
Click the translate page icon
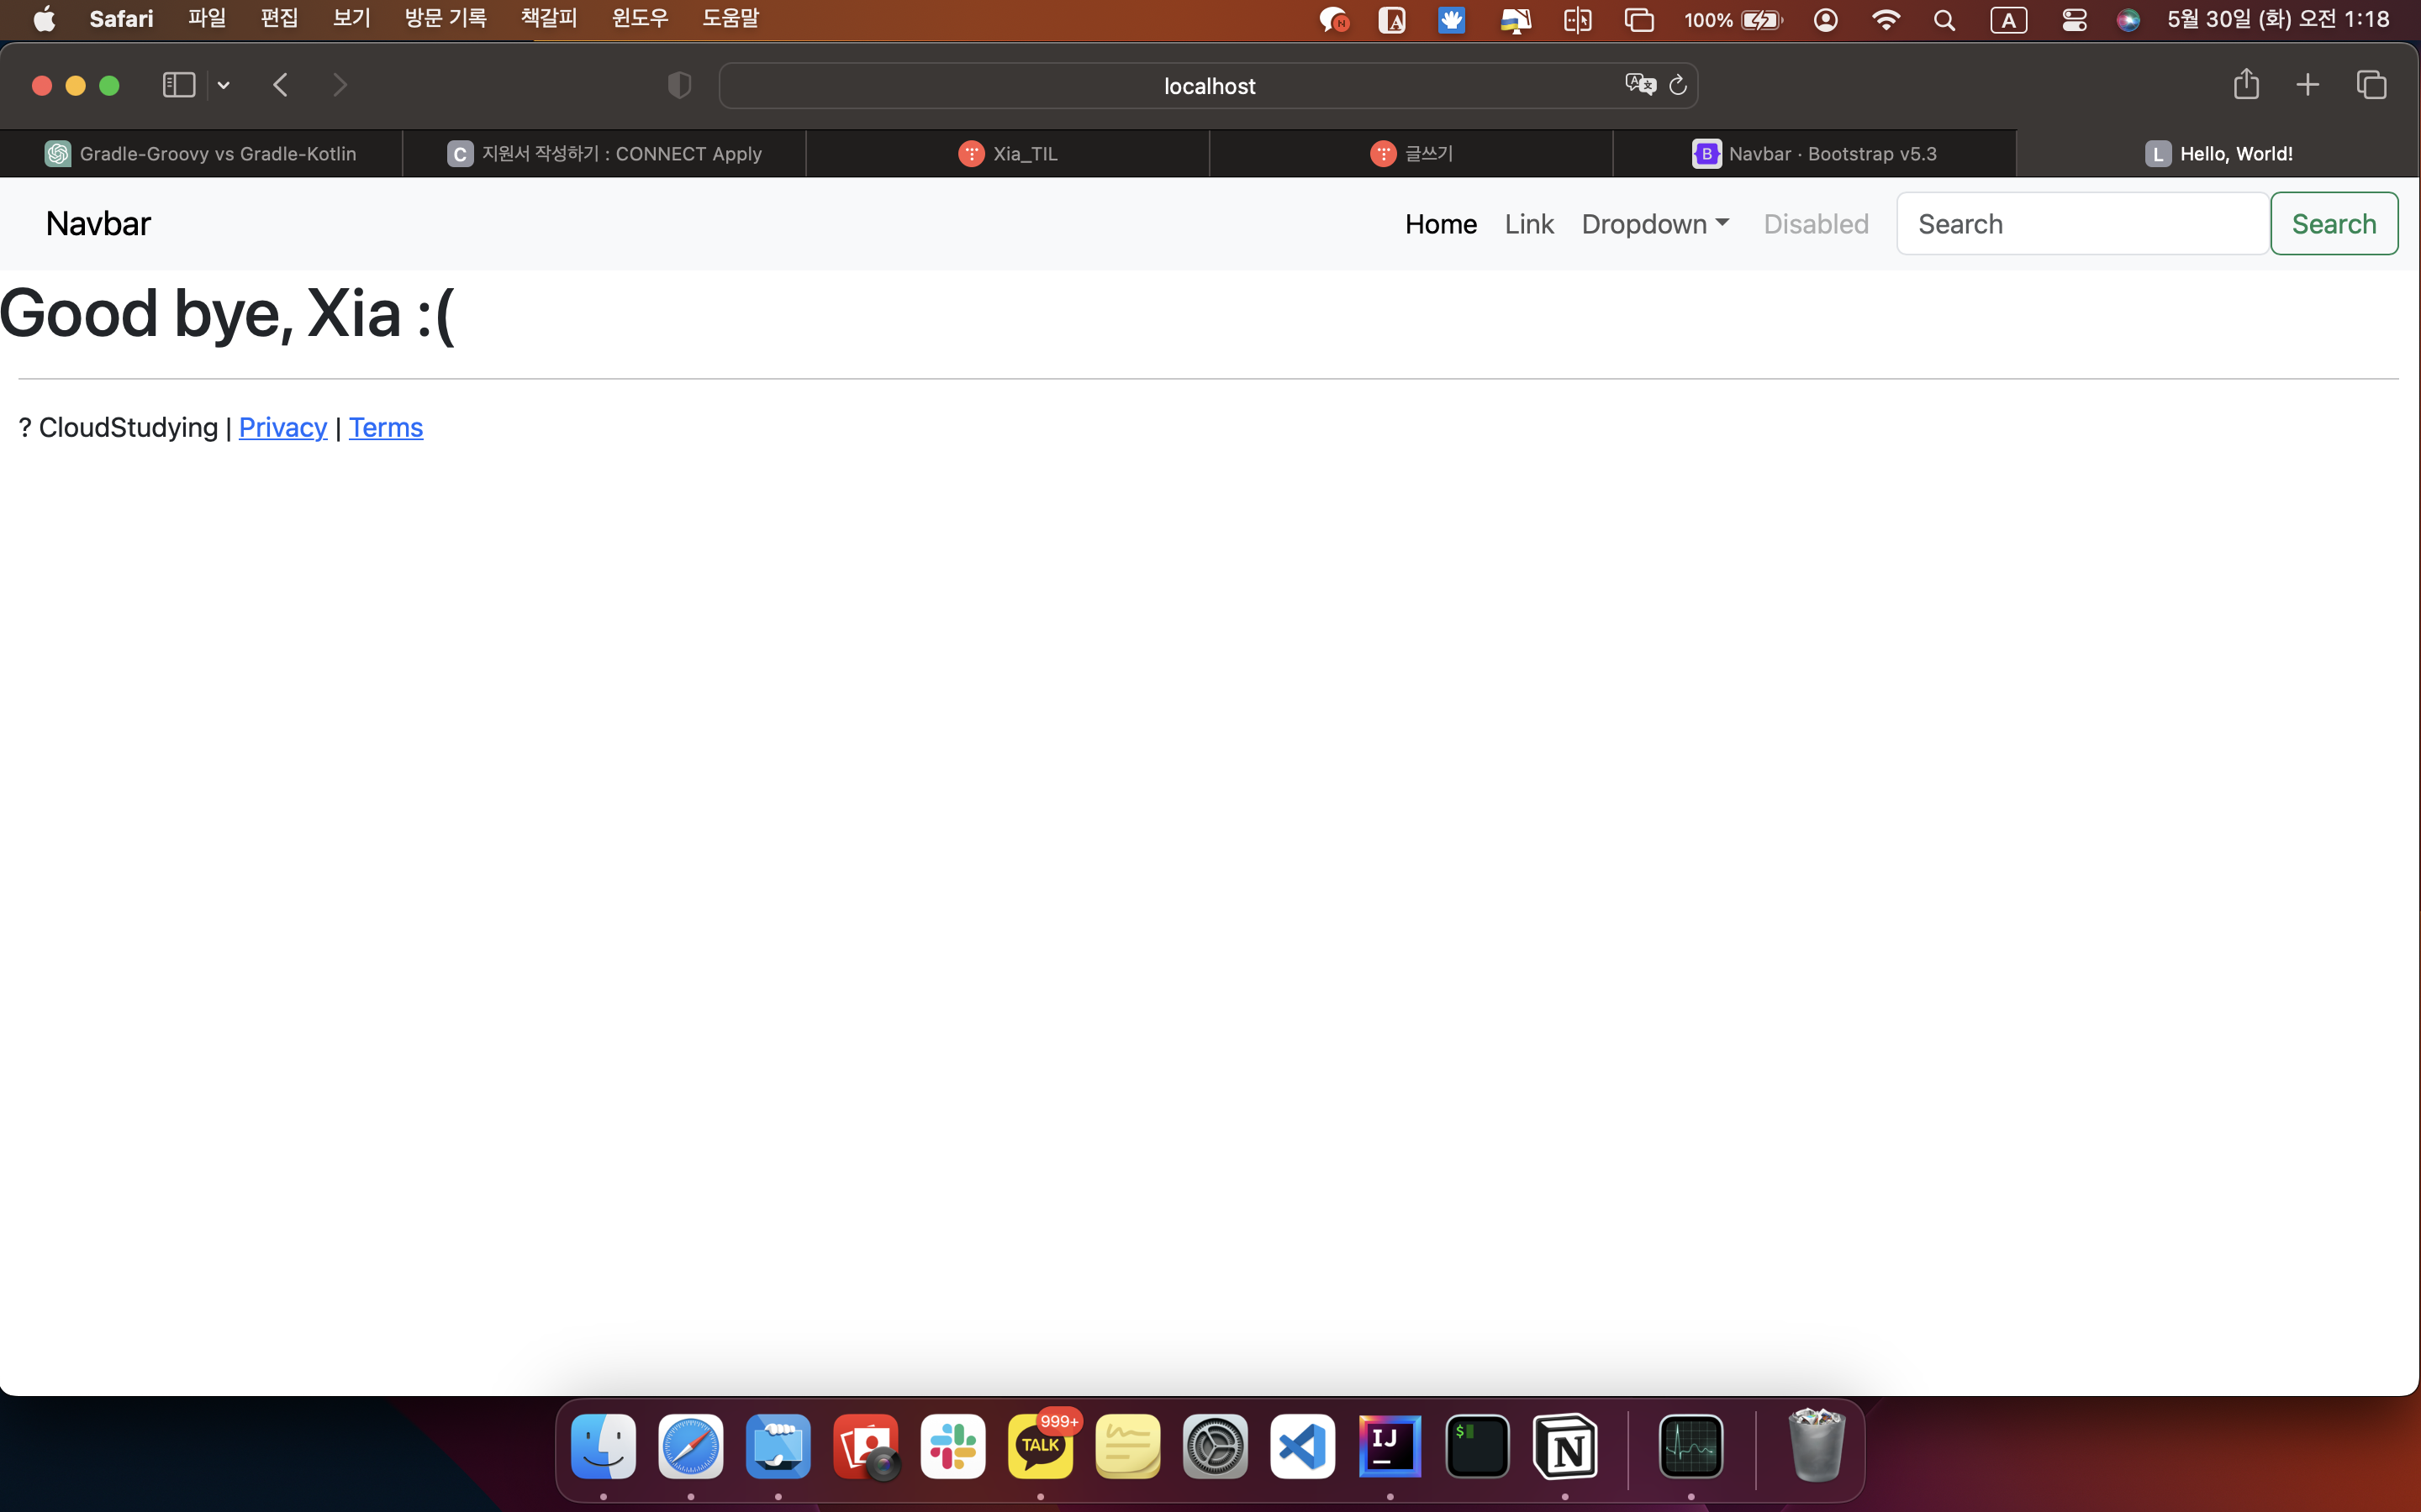[x=1640, y=85]
